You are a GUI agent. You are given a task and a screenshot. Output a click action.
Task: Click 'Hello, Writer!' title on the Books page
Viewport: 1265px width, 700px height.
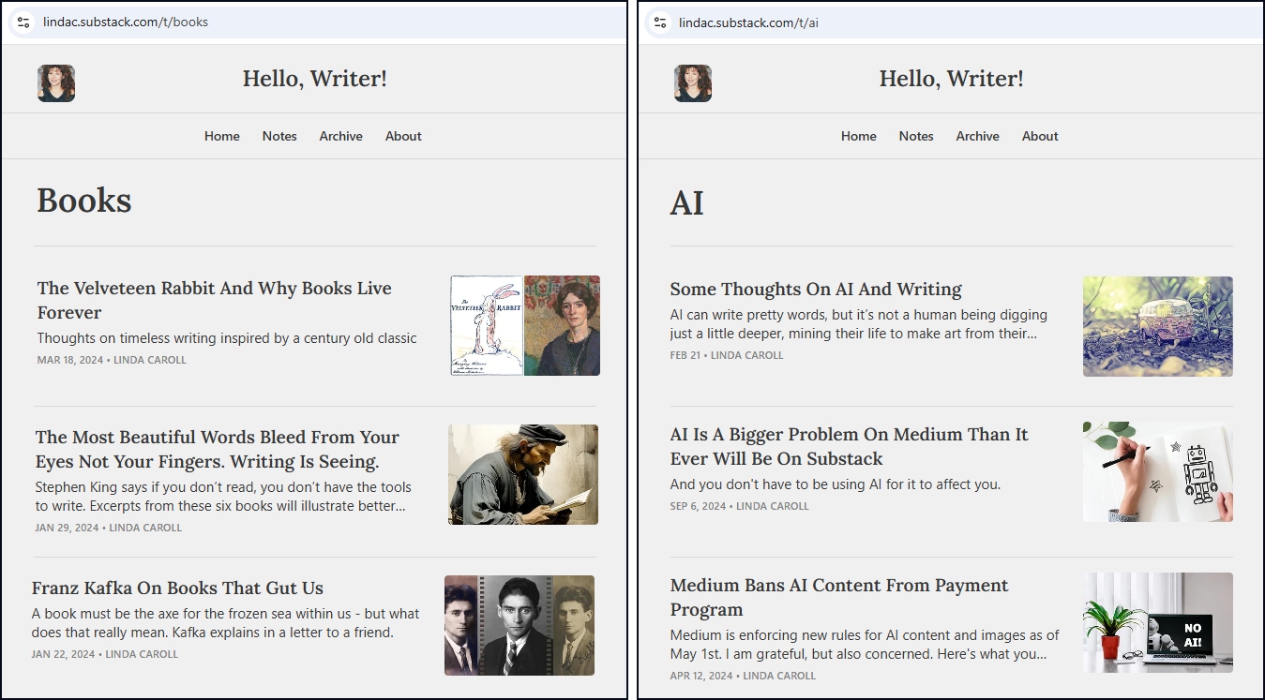click(314, 79)
